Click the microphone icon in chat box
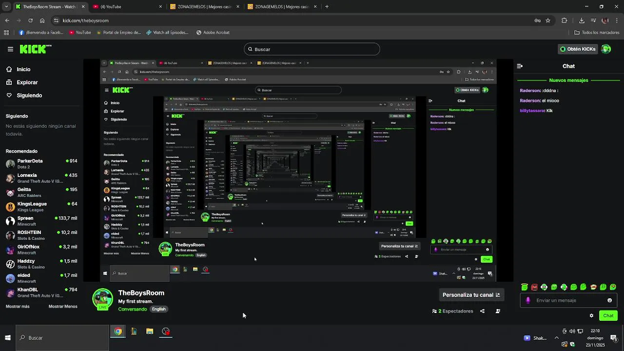This screenshot has height=351, width=624. point(527,300)
